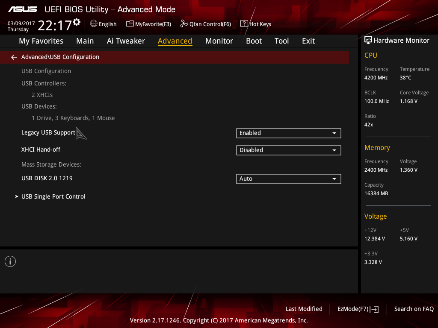Click the '2 XHCIs' entry
This screenshot has width=438, height=328.
click(x=42, y=95)
